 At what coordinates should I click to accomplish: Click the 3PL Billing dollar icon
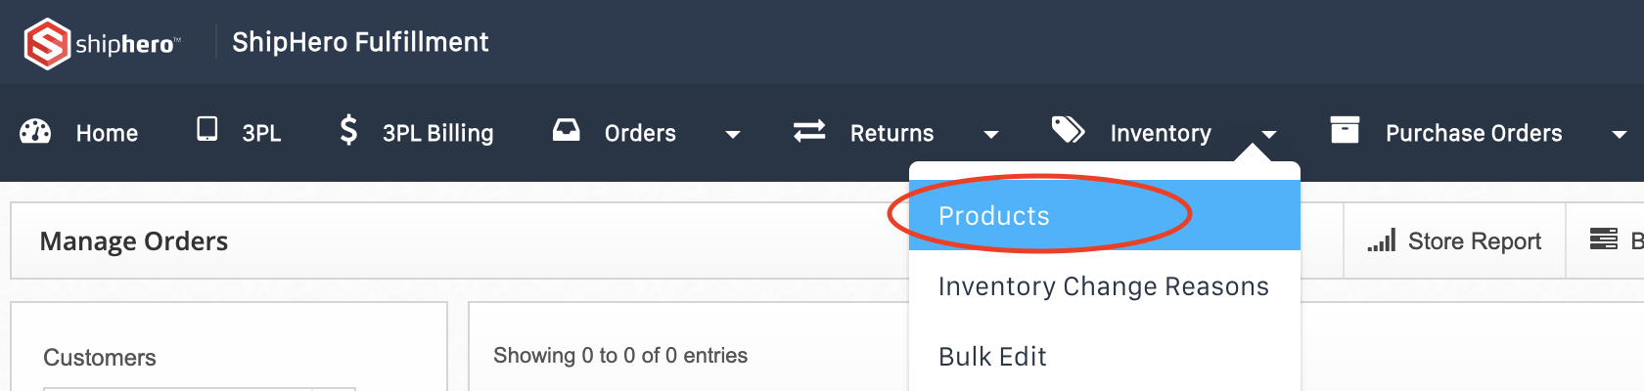tap(348, 130)
